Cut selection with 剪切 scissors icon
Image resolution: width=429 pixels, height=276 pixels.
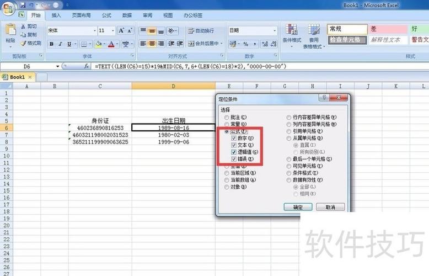point(29,26)
